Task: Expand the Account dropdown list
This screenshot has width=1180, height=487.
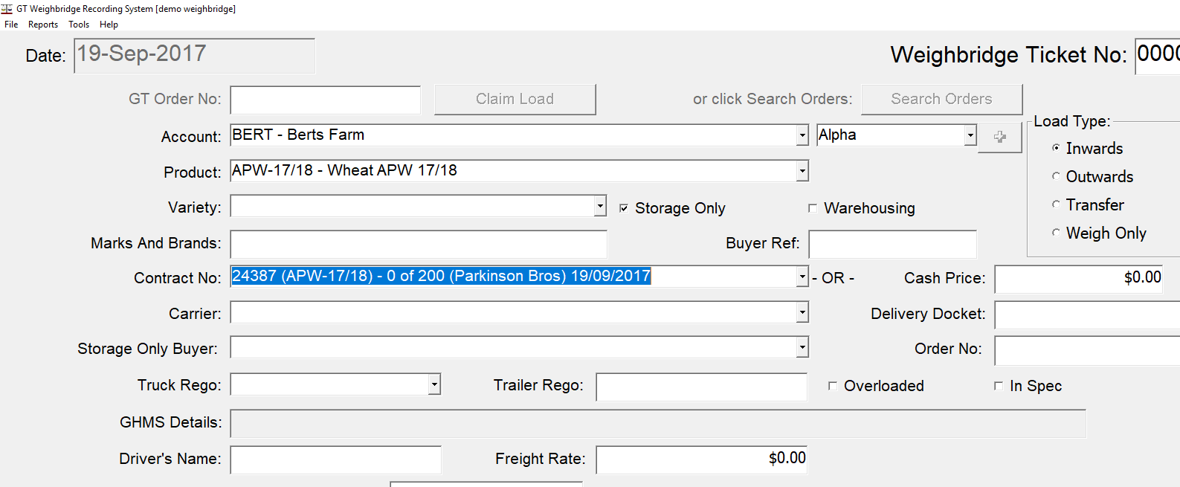Action: coord(802,135)
